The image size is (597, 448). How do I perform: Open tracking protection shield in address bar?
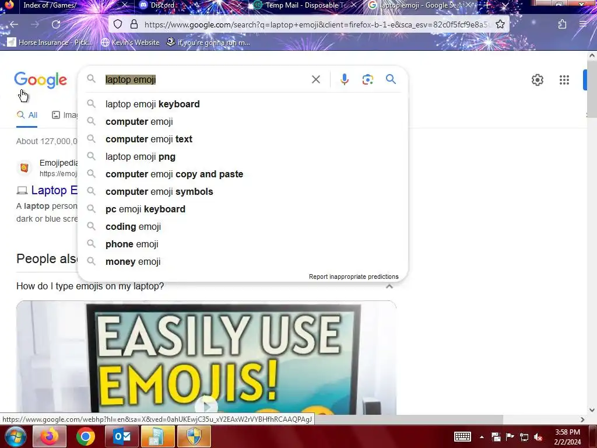(x=118, y=24)
